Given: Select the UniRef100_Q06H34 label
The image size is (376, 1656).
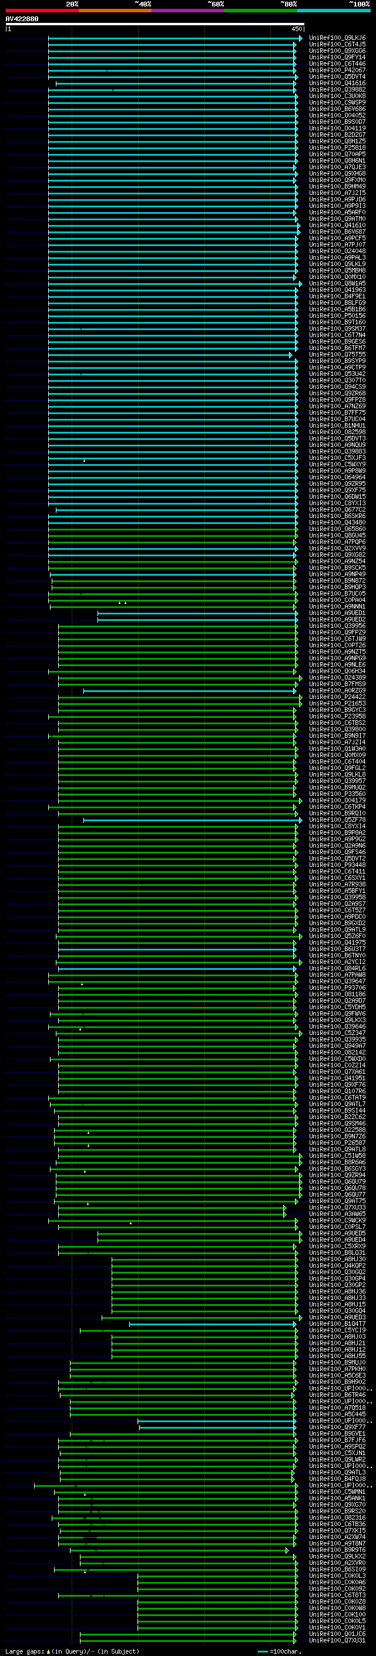Looking at the screenshot, I should 337,671.
